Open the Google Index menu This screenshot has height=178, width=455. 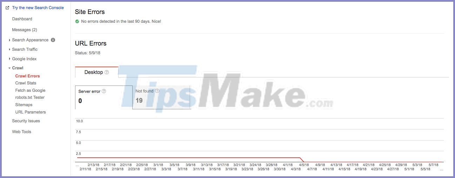point(24,59)
